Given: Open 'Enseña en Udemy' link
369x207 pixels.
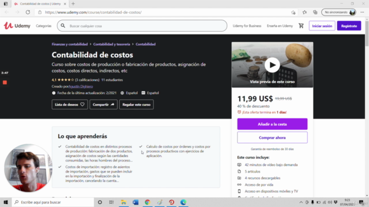Looking at the screenshot, I should click(x=280, y=26).
